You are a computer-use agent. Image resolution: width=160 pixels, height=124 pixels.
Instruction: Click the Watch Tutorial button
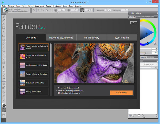(121, 93)
